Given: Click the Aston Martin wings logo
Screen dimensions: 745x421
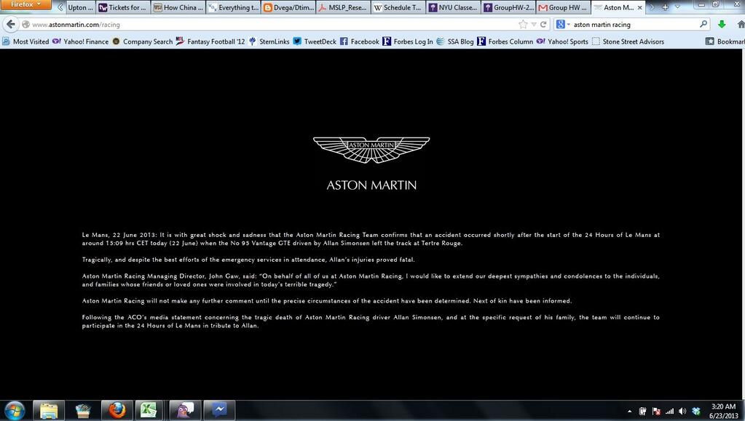Looking at the screenshot, I should [371, 148].
